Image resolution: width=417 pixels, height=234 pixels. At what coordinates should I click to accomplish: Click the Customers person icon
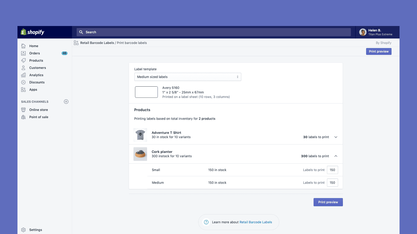tap(23, 68)
